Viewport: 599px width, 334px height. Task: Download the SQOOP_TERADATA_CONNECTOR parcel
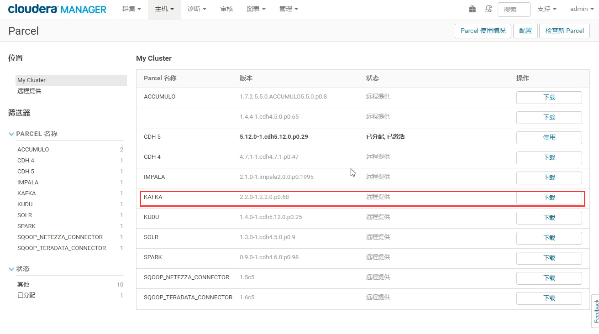(x=549, y=298)
